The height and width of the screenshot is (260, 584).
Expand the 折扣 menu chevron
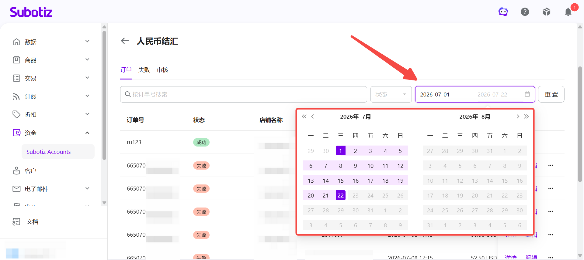coord(87,114)
